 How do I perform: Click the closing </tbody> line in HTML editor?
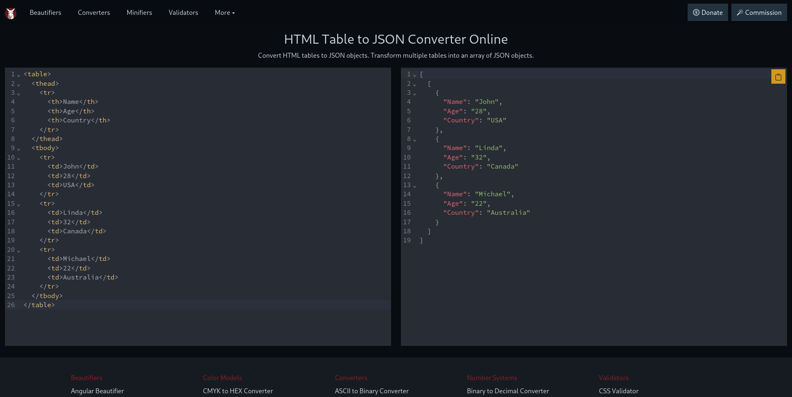(x=47, y=296)
